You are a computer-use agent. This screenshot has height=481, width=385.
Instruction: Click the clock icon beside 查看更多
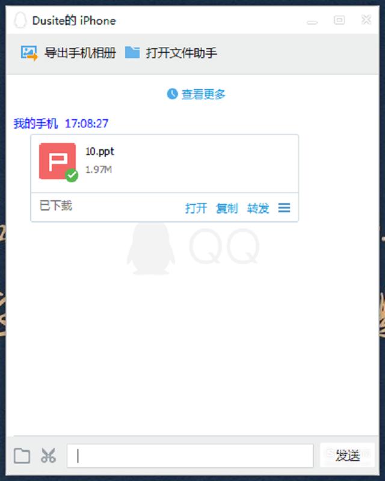click(172, 94)
